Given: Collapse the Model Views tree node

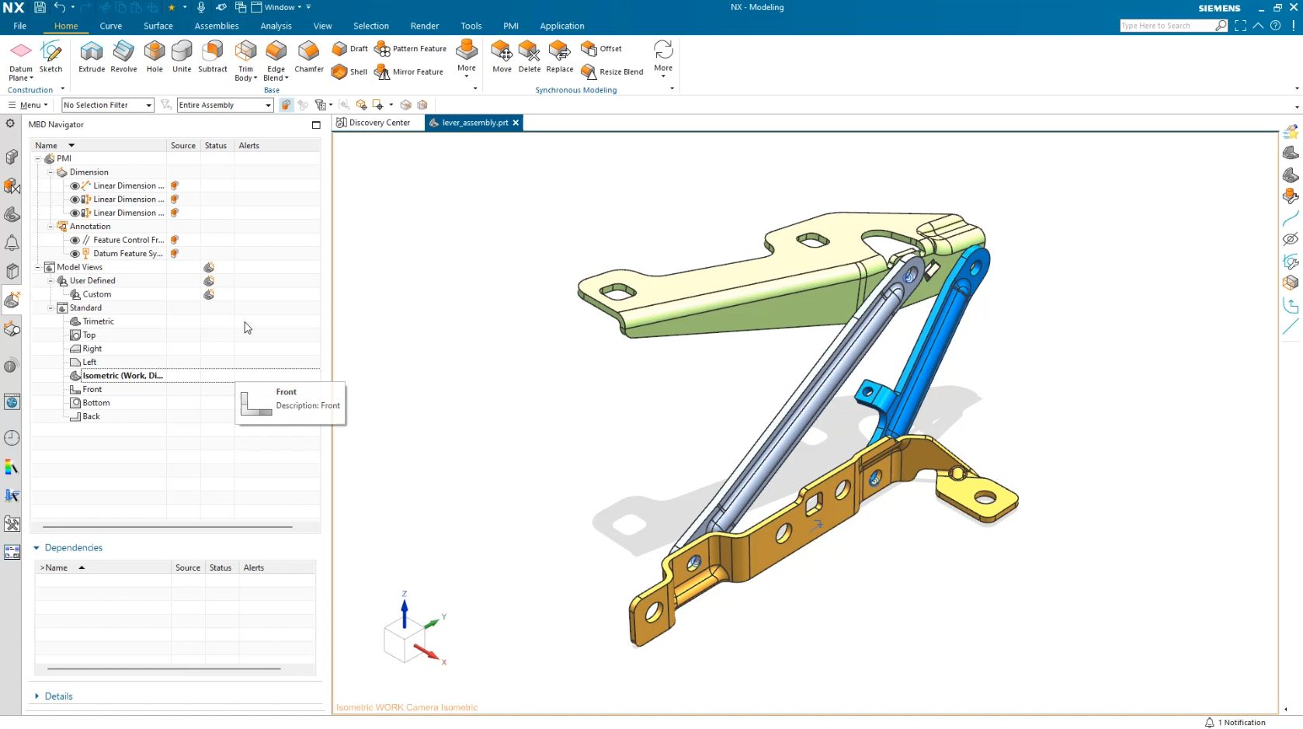Looking at the screenshot, I should point(37,266).
